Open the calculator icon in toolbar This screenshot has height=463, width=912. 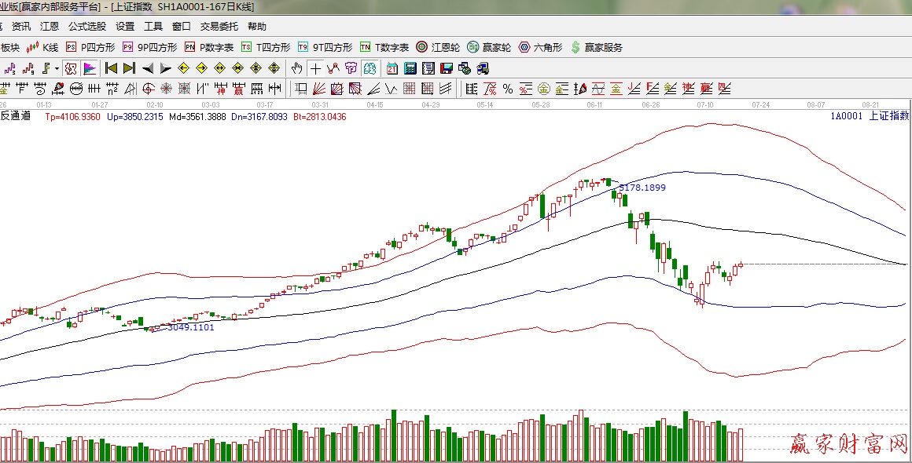410,68
